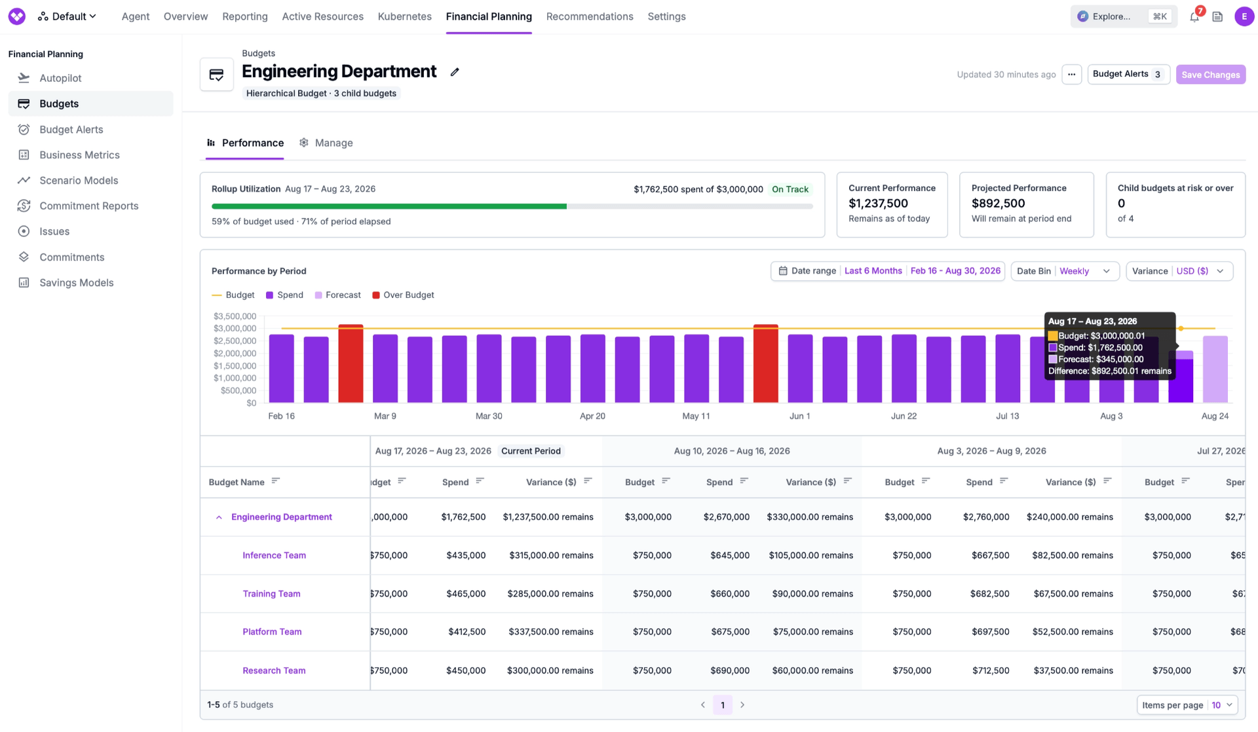Viewport: 1258px width, 732px height.
Task: Toggle the Forecast legend swatch
Action: [318, 295]
